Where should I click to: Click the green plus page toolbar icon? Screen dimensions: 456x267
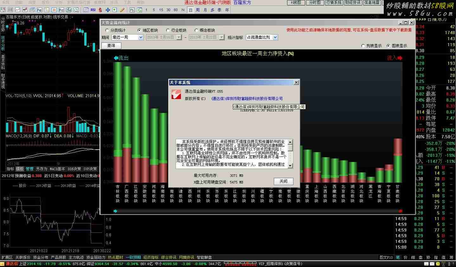click(x=115, y=10)
